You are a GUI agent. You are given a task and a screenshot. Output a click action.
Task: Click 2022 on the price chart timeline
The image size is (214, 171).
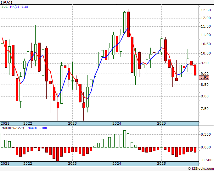[x=28, y=123]
